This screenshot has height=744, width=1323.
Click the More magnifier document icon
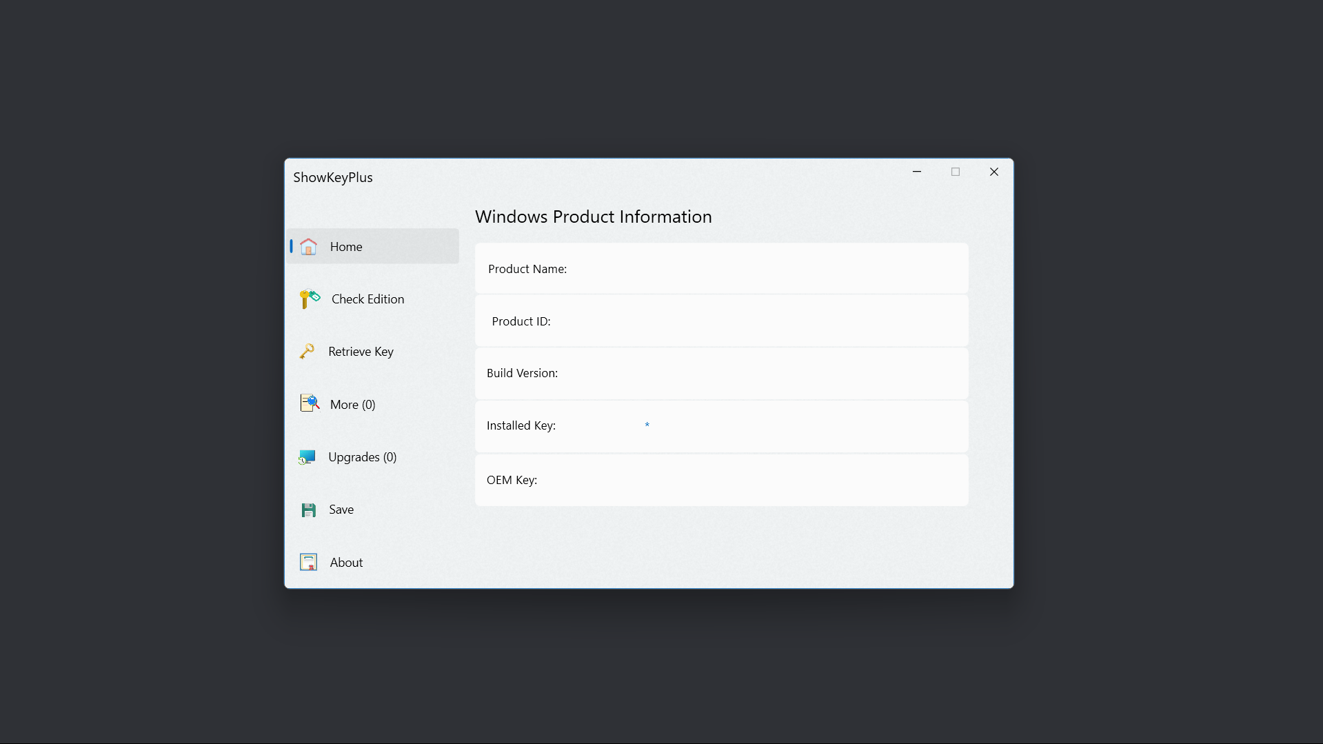pyautogui.click(x=310, y=403)
